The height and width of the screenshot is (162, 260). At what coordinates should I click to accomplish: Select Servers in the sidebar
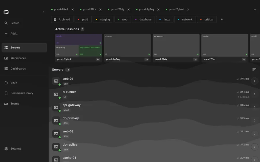pos(24,47)
